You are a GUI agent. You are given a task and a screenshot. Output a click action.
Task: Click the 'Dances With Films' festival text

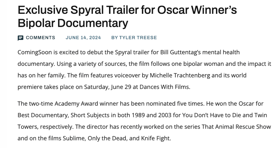tap(165, 87)
